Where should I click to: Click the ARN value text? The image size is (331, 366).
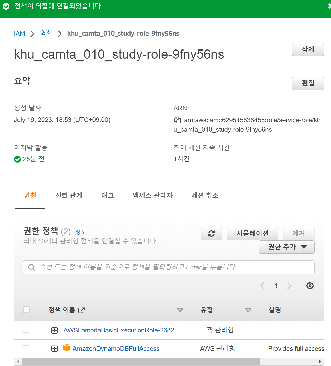point(247,125)
